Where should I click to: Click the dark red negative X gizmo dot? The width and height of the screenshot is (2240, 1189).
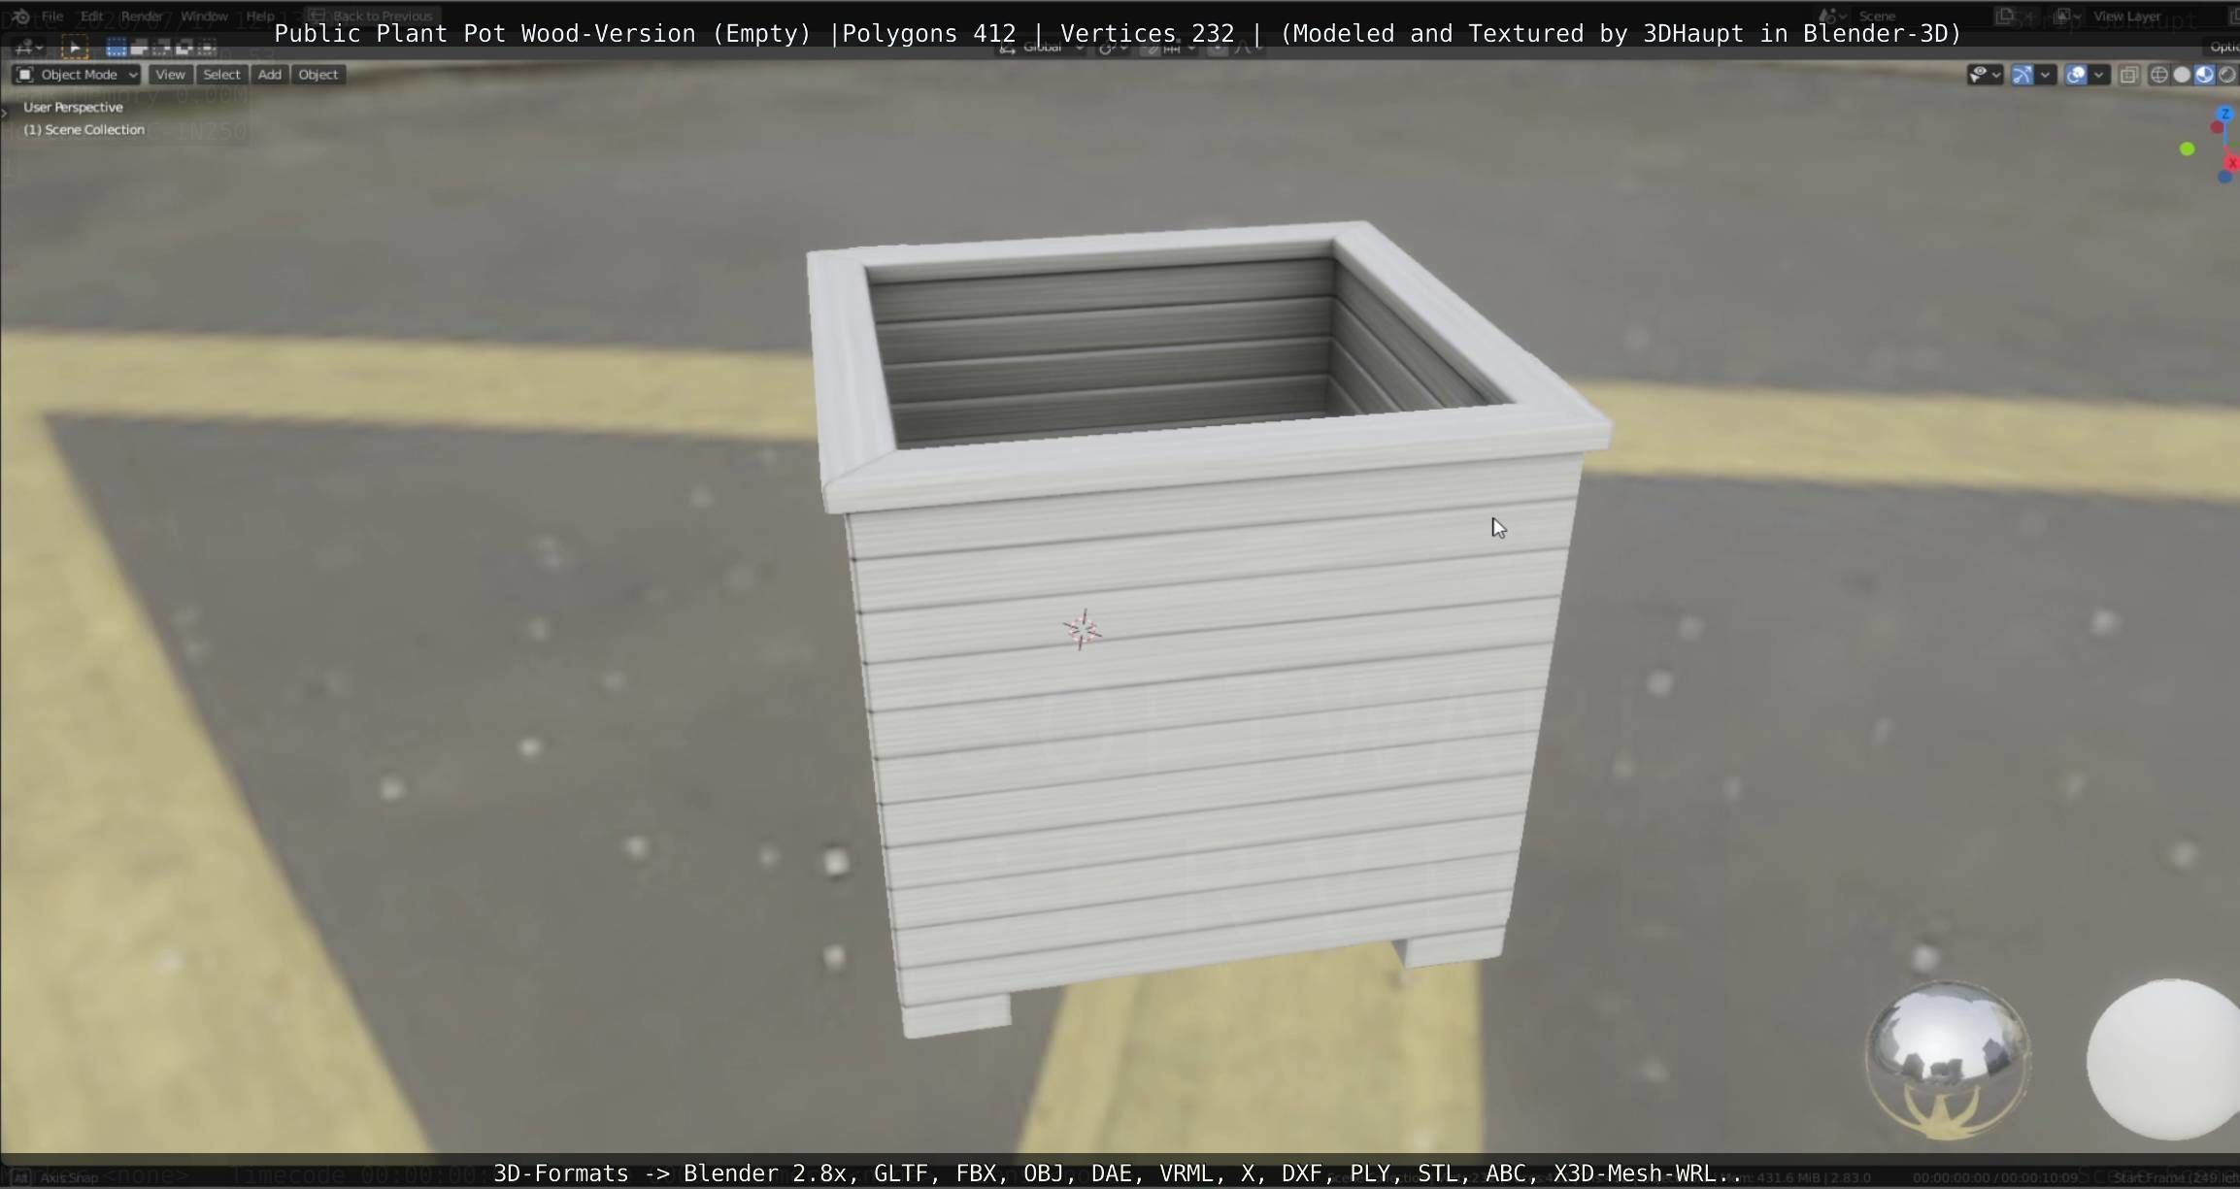click(2218, 127)
